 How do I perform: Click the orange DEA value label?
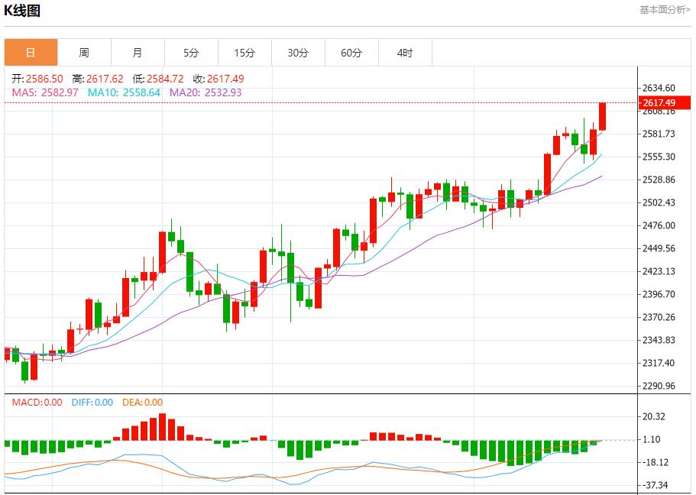click(x=142, y=403)
